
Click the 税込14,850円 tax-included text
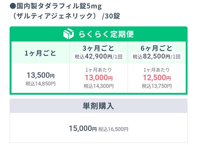click(x=41, y=84)
